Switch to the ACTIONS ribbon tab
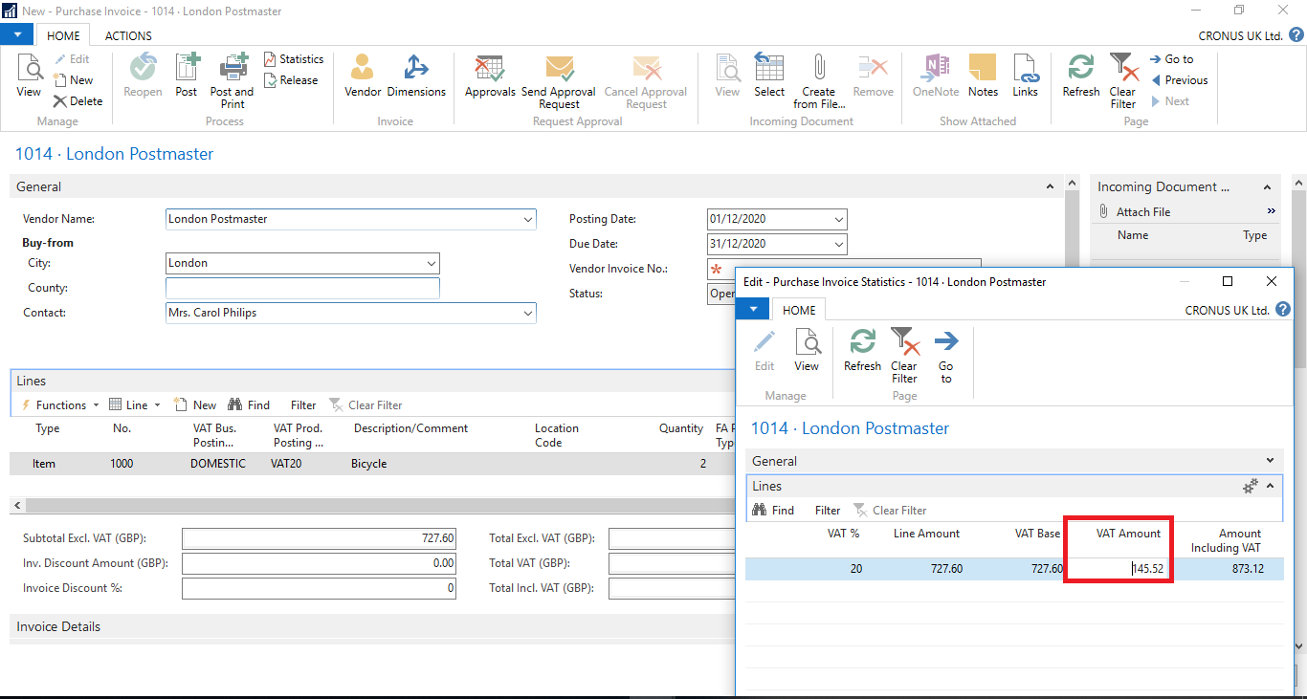This screenshot has height=699, width=1307. click(128, 35)
